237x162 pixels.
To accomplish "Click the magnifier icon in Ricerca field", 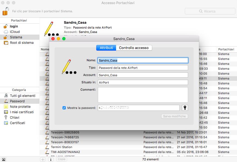I will (x=201, y=11).
